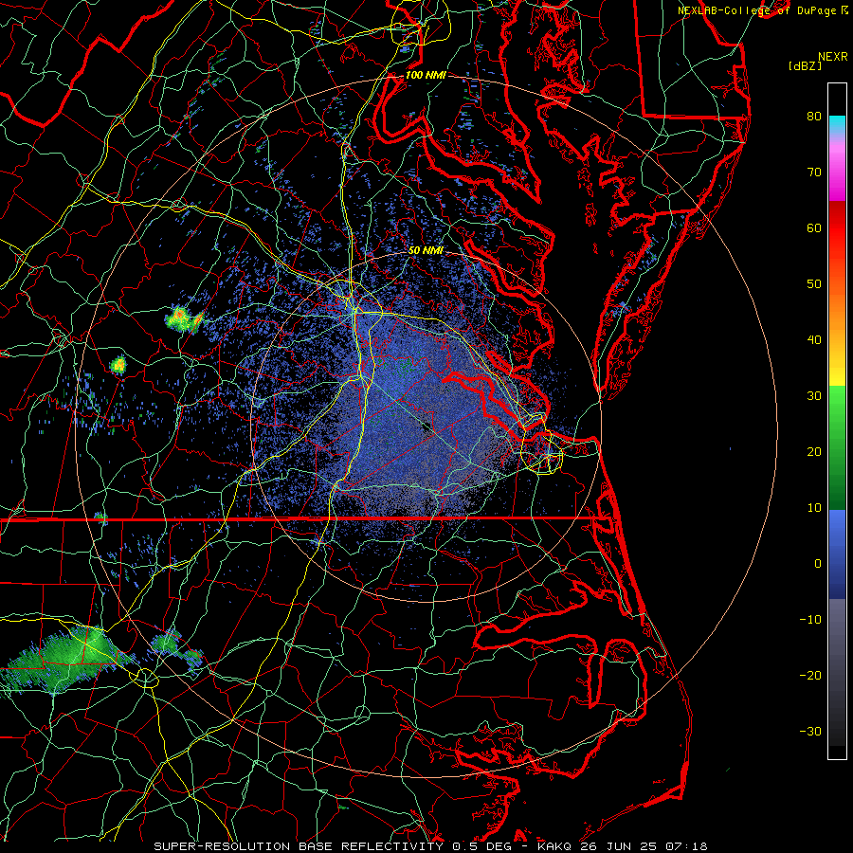The width and height of the screenshot is (853, 853).
Task: Click the [dBZ] legend unit label
Action: point(805,66)
